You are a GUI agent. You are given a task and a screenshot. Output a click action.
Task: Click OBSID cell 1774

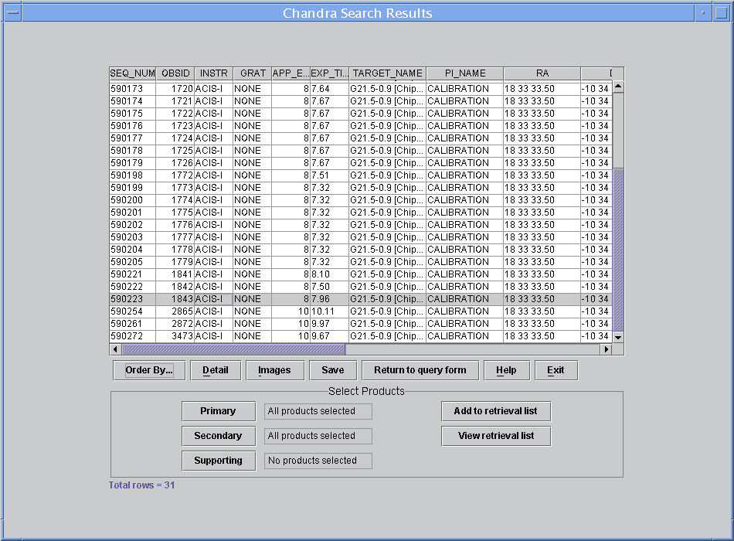click(175, 200)
